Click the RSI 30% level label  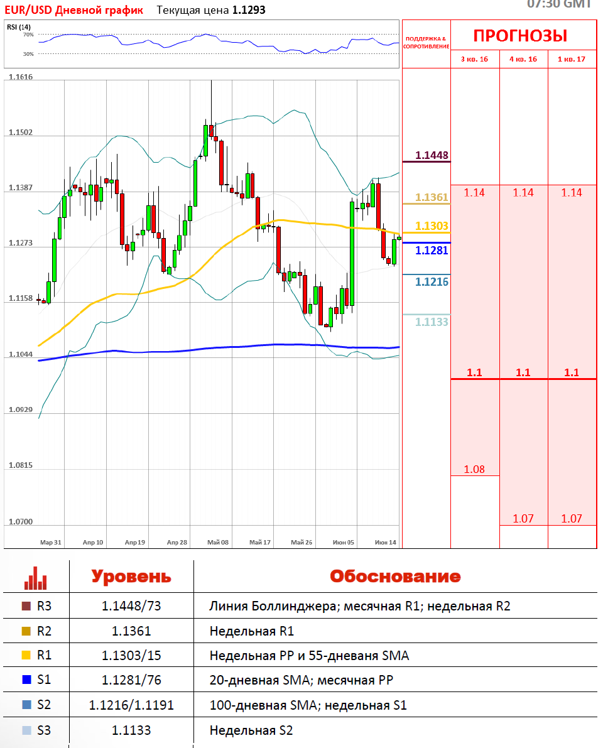click(28, 54)
